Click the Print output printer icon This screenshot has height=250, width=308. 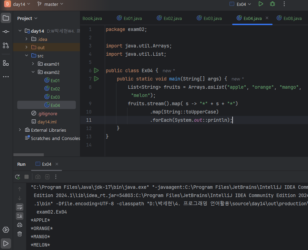(20, 225)
